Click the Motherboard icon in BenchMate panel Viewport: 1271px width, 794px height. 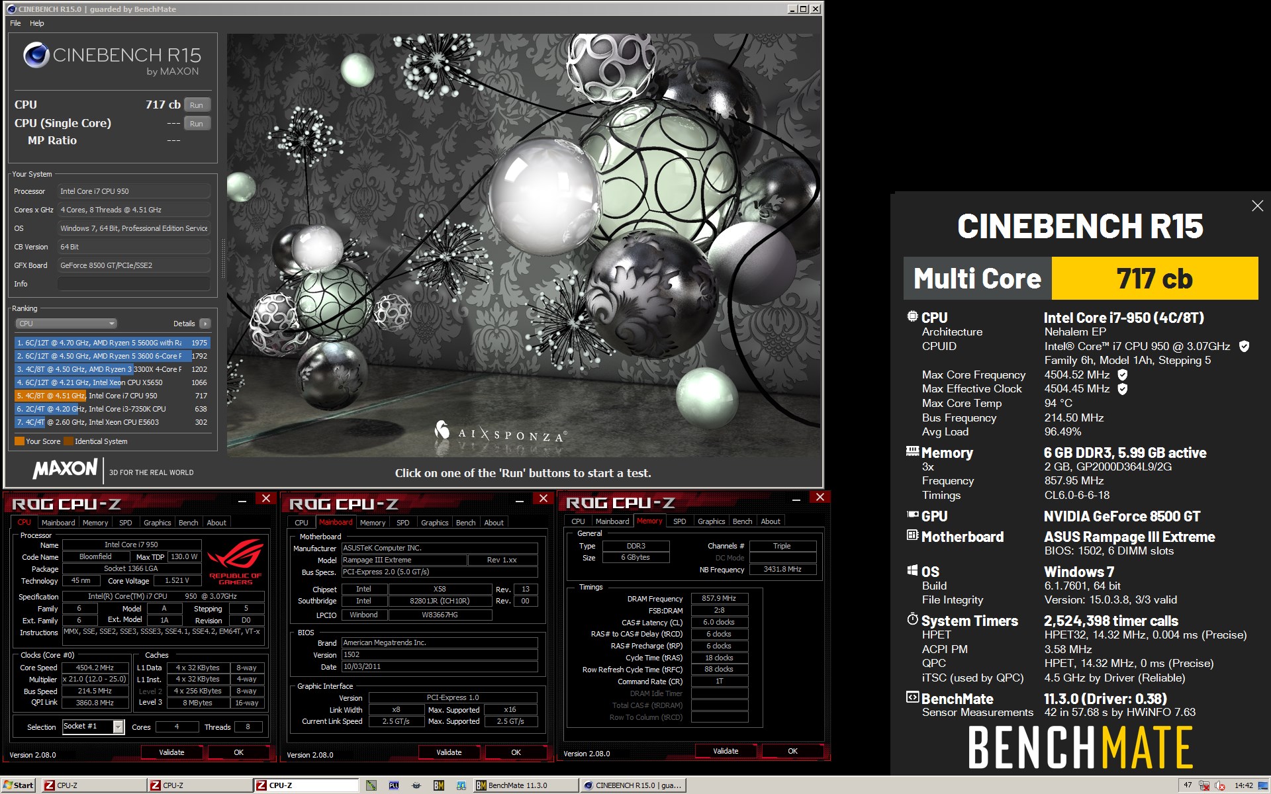(912, 535)
